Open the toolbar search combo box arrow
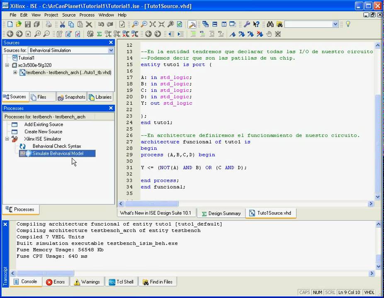Viewport: 384px width, 298px height. click(335, 24)
